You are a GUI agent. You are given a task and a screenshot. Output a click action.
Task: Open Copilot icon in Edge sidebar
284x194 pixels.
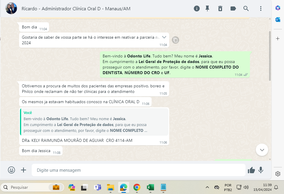(x=278, y=8)
